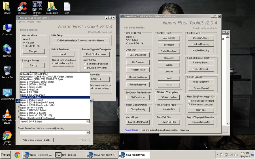This screenshot has width=255, height=159.
Task: Choose Nexus 5 (LG D820, D821) from list
Action: tap(55, 95)
